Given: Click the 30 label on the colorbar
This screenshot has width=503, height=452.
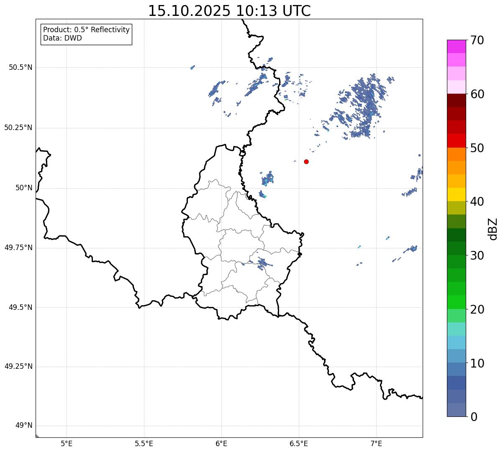Looking at the screenshot, I should [477, 255].
